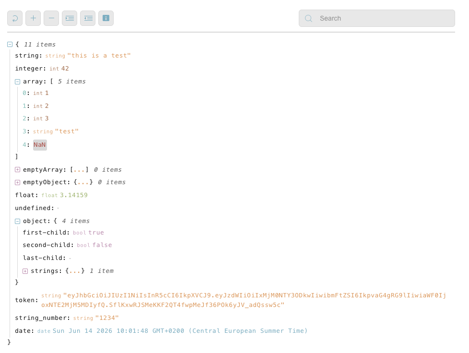Click the "1 item" strings count
Image resolution: width=469 pixels, height=353 pixels.
(102, 271)
